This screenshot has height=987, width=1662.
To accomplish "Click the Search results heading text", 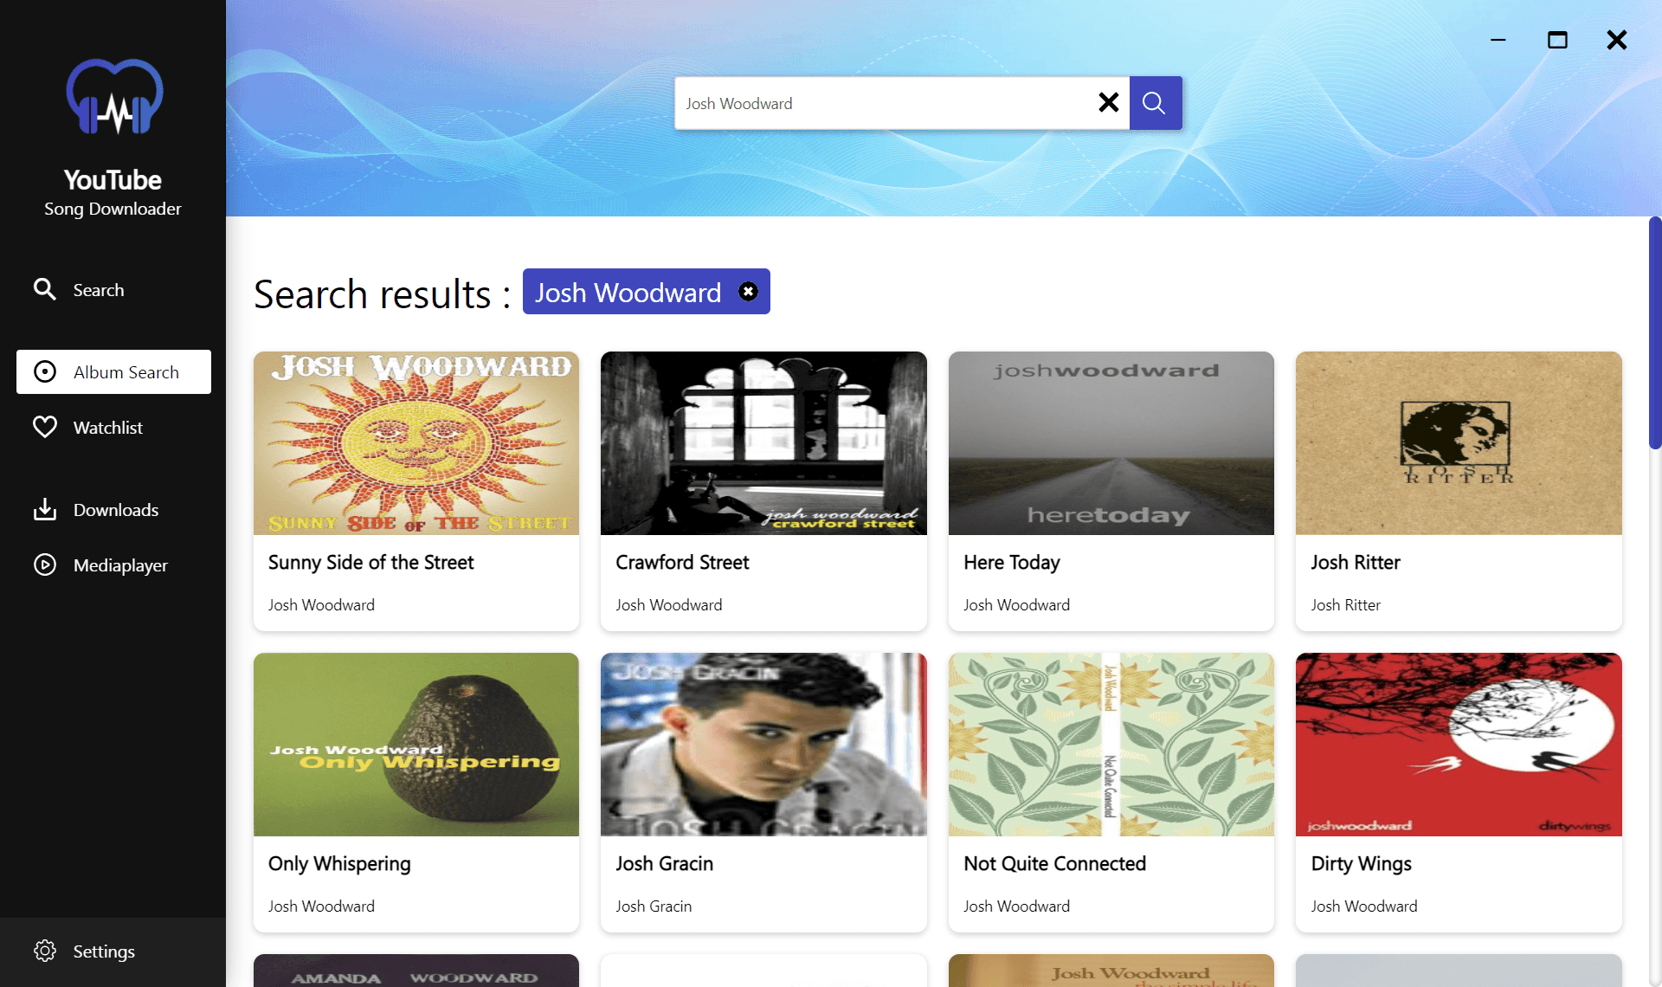I will 382,294.
